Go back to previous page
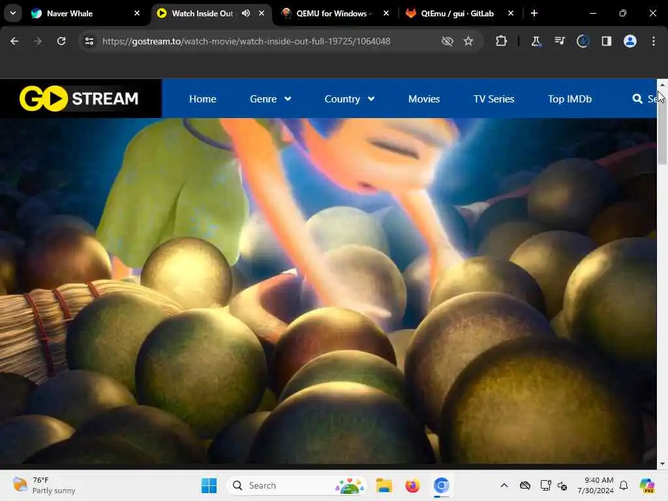The image size is (668, 501). tap(14, 41)
